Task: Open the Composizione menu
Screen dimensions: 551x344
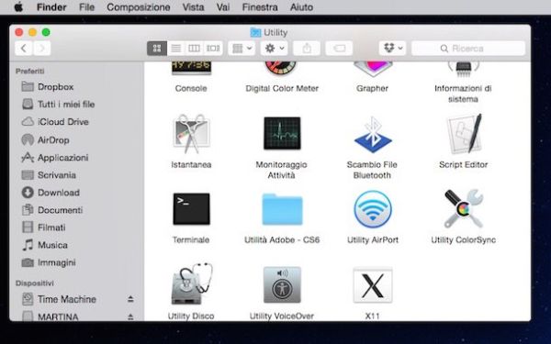Action: (139, 7)
